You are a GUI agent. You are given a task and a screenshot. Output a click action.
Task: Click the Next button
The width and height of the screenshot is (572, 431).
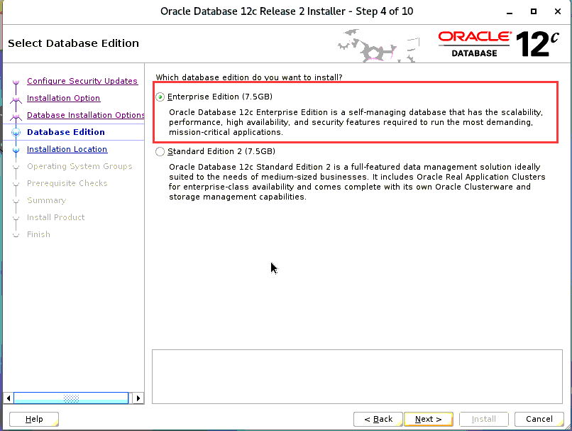coord(428,419)
